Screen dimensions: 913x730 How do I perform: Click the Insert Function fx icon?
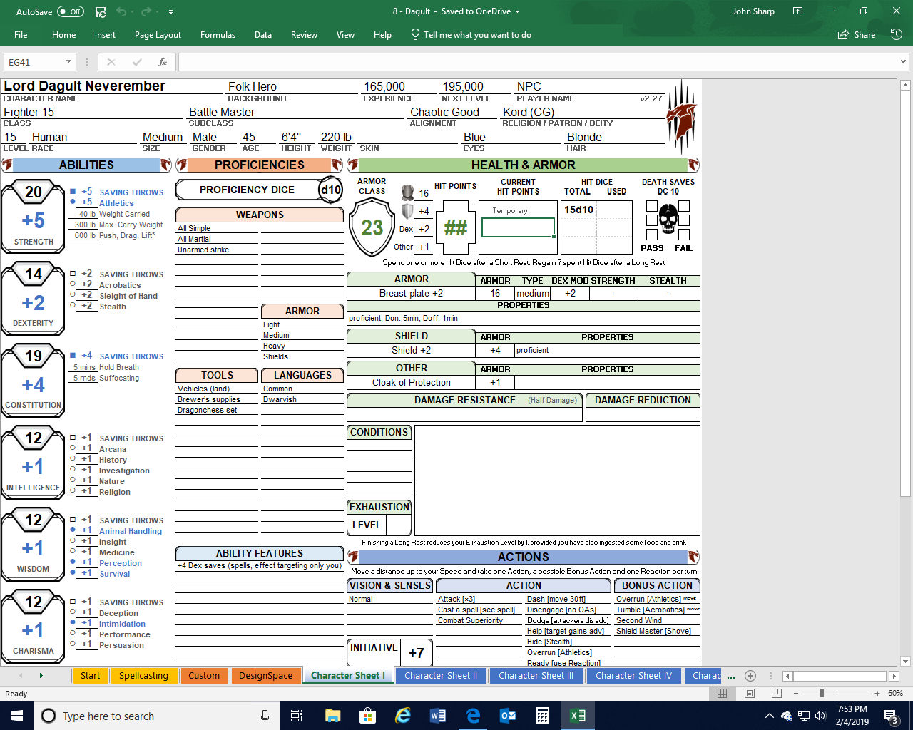click(x=163, y=62)
